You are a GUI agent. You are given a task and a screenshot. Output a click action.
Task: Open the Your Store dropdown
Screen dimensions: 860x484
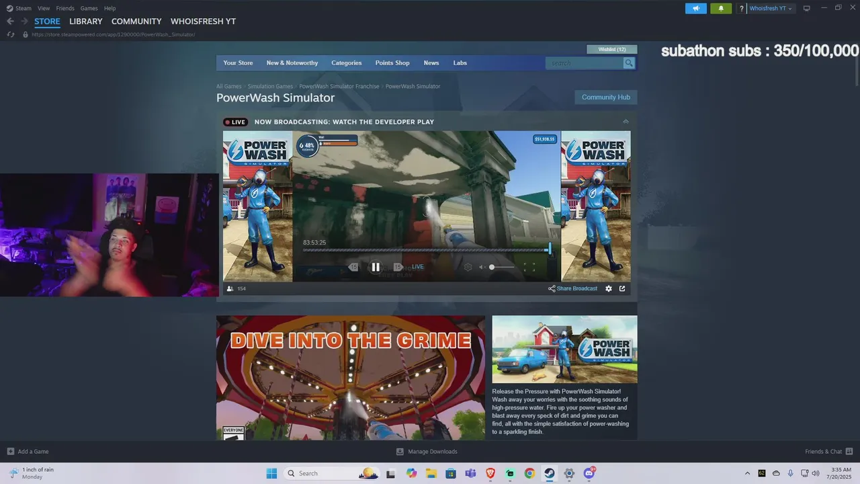[x=238, y=63]
